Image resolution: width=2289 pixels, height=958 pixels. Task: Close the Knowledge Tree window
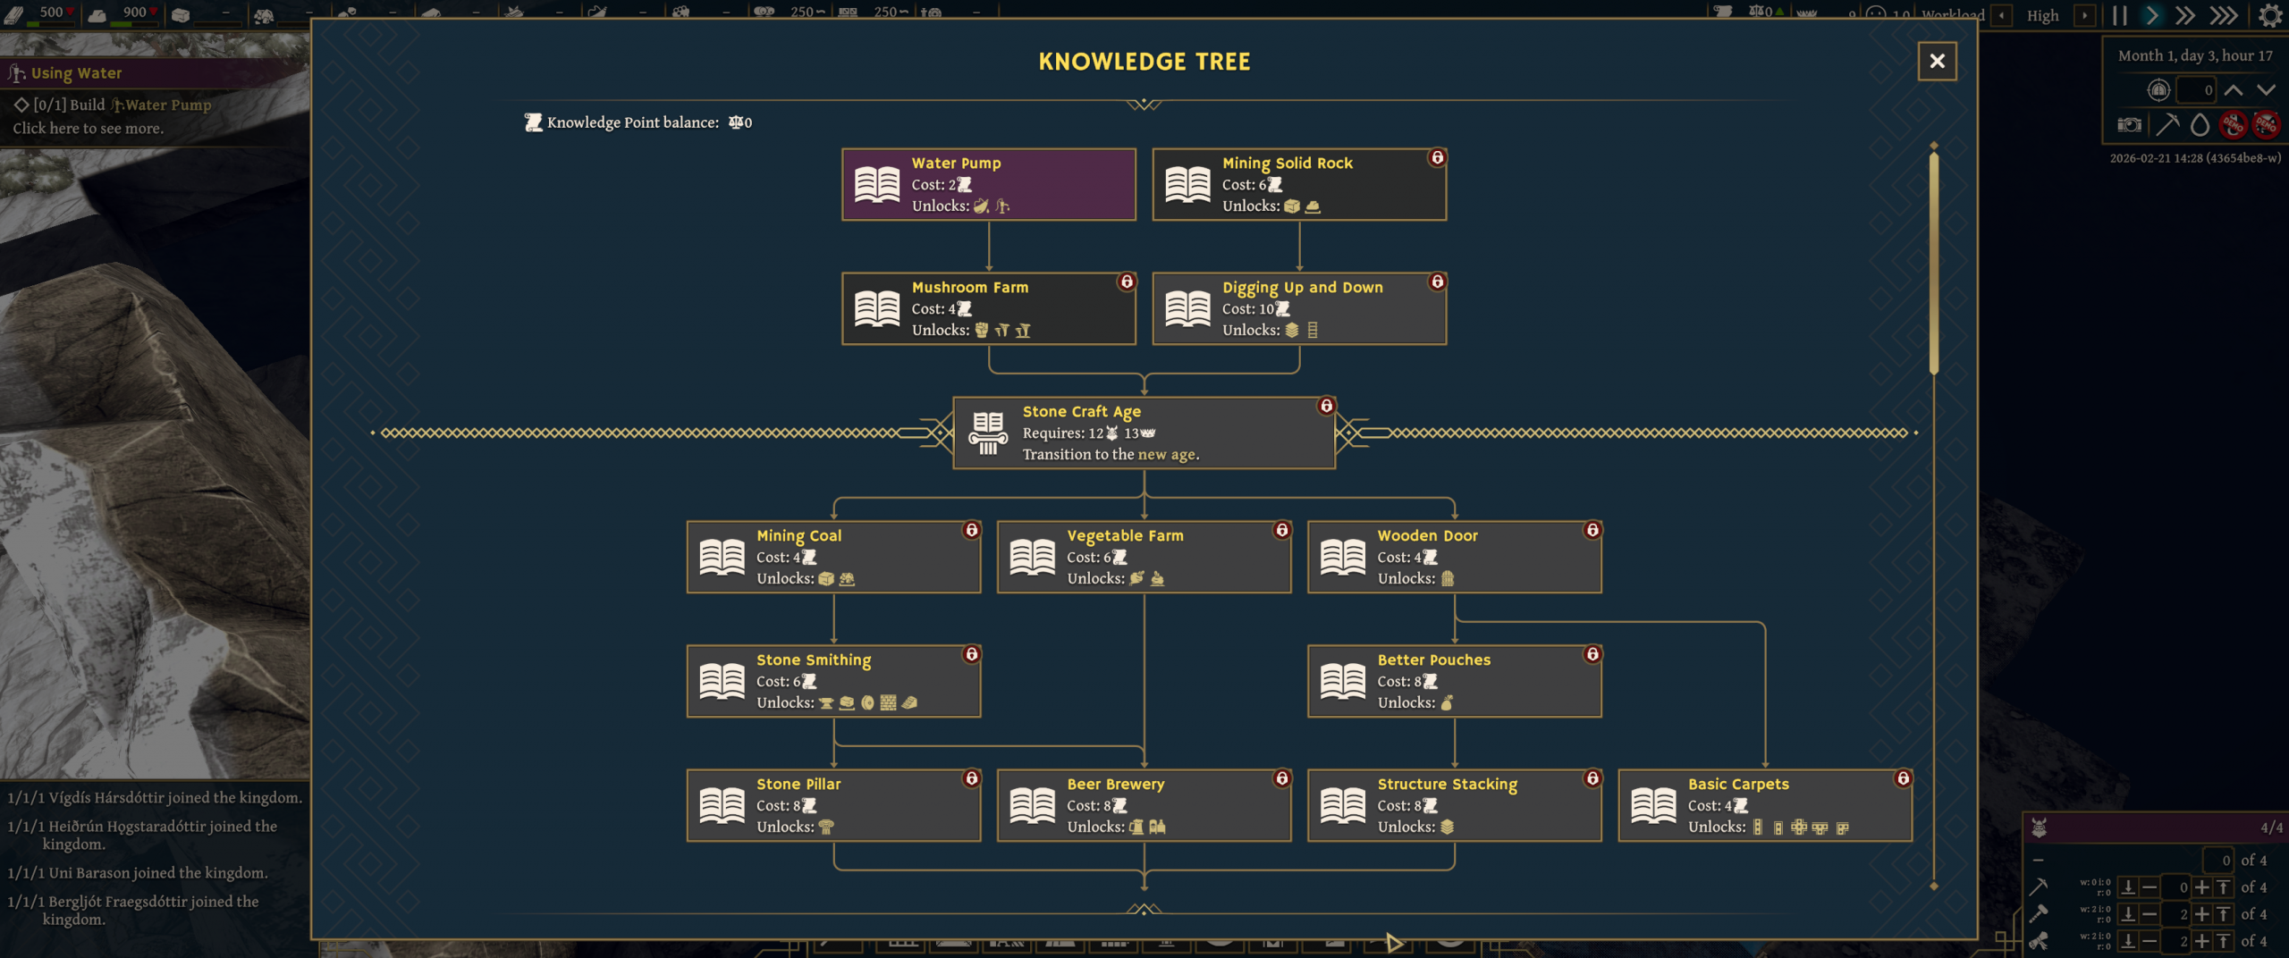[1937, 61]
